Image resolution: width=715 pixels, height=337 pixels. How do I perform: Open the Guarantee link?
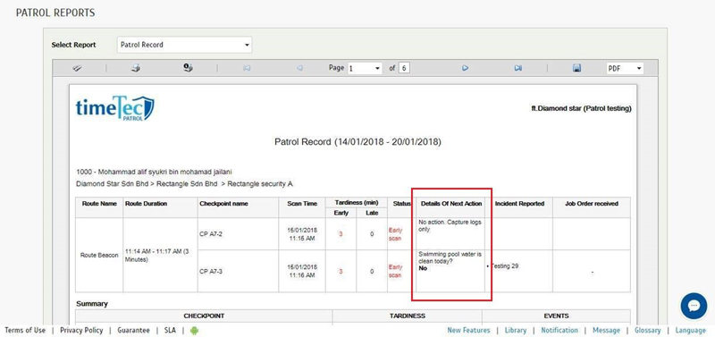[x=133, y=330]
